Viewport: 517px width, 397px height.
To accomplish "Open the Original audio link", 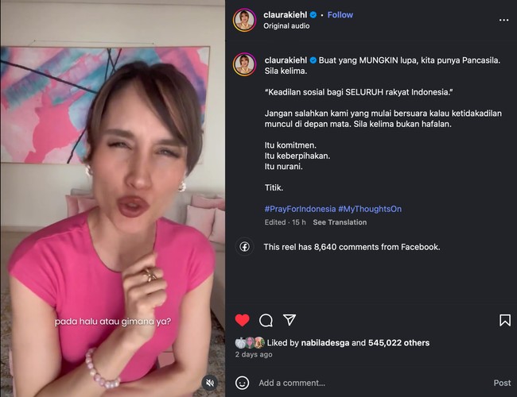I will (286, 25).
